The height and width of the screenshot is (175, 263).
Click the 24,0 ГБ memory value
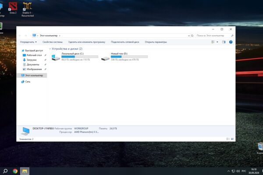pyautogui.click(x=113, y=129)
